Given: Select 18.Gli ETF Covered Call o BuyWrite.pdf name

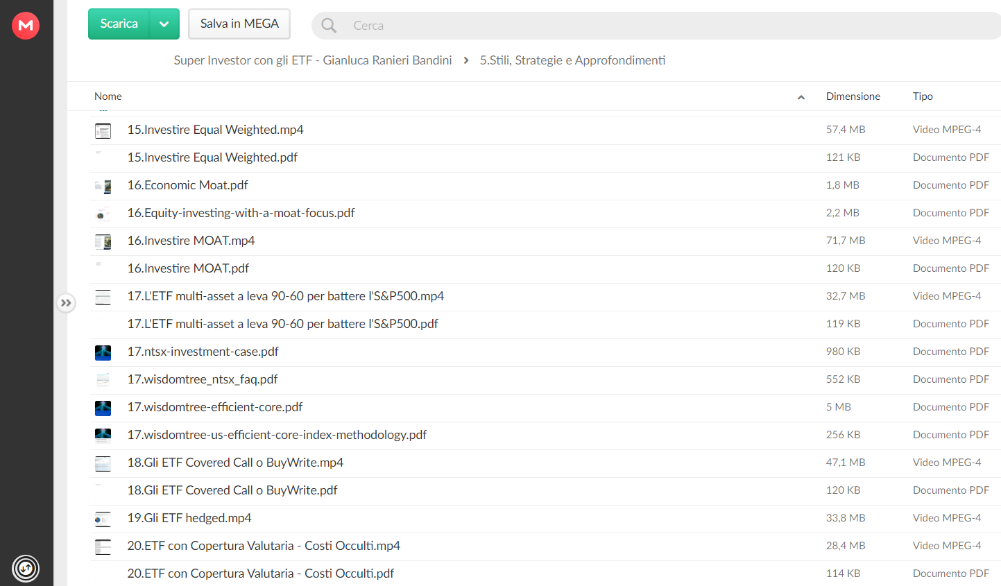Looking at the screenshot, I should click(x=232, y=490).
